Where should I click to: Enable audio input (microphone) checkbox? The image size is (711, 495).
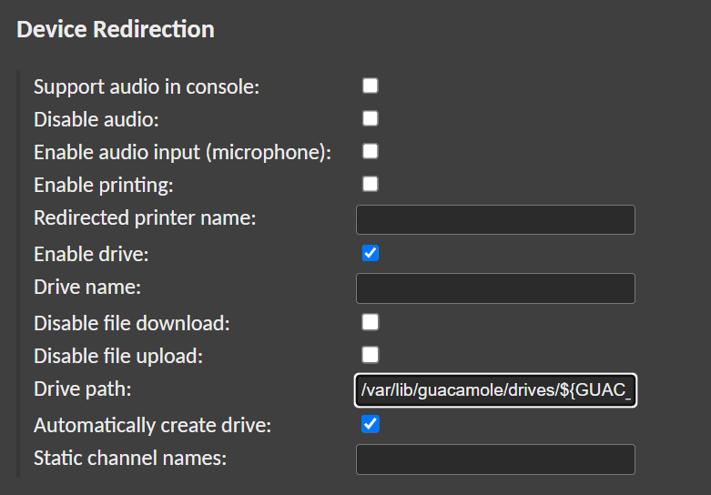pos(371,151)
